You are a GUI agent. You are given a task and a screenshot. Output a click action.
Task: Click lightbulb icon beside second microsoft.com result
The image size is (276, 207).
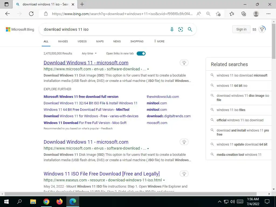point(184,142)
